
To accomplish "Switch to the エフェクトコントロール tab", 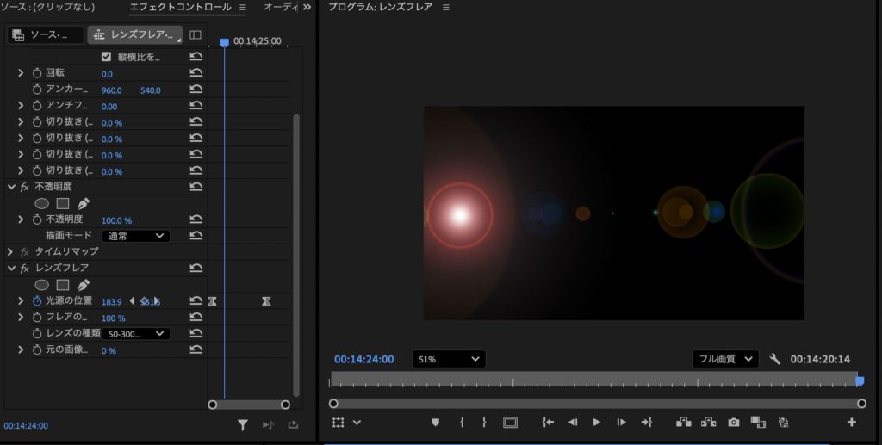I will click(x=180, y=8).
